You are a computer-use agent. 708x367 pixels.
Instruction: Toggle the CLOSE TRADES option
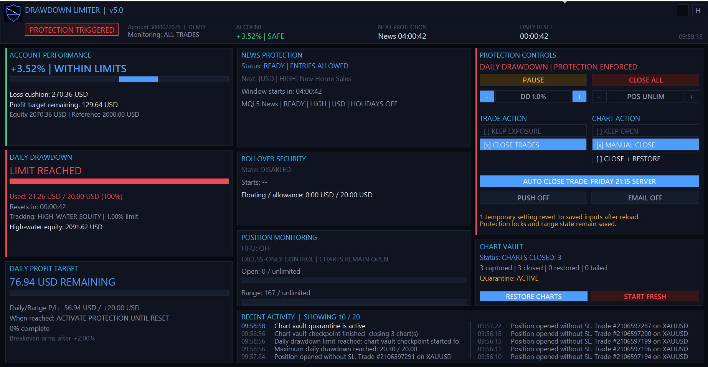pos(533,145)
